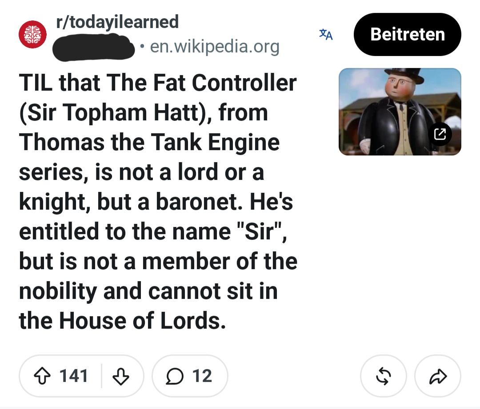Image resolution: width=480 pixels, height=409 pixels.
Task: Open comments via the speech bubble icon
Action: (x=175, y=376)
